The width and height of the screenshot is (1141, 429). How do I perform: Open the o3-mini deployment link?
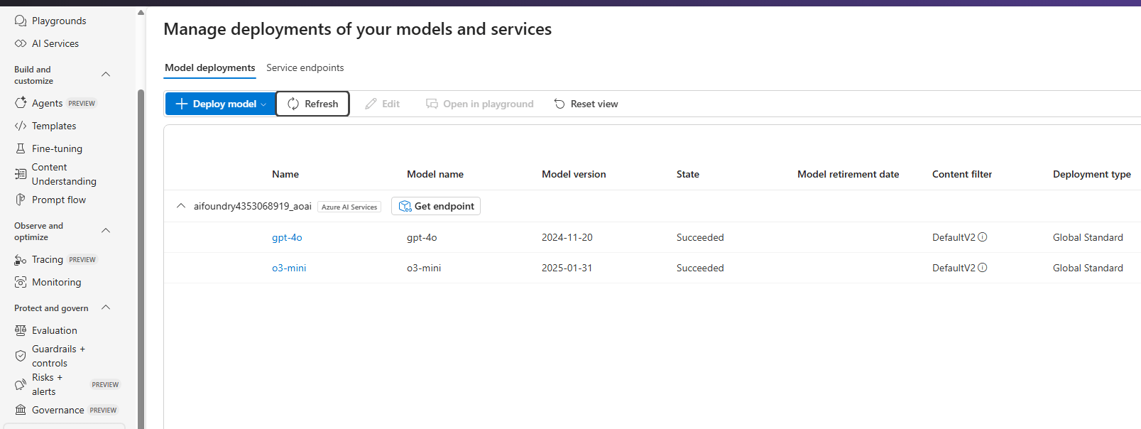(x=289, y=268)
